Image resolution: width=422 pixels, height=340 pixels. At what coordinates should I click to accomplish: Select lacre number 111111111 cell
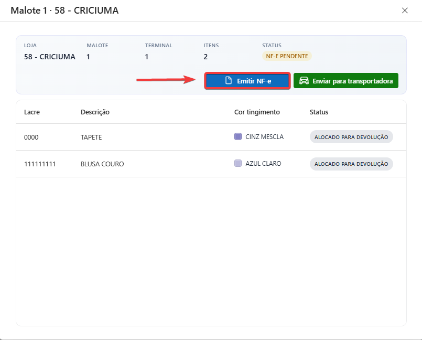tap(40, 164)
